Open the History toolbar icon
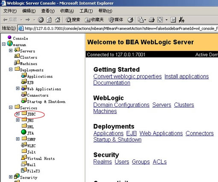218x182 pixels. pyautogui.click(x=130, y=20)
